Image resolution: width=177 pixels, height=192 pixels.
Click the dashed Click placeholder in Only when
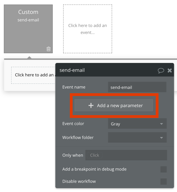[95, 155]
